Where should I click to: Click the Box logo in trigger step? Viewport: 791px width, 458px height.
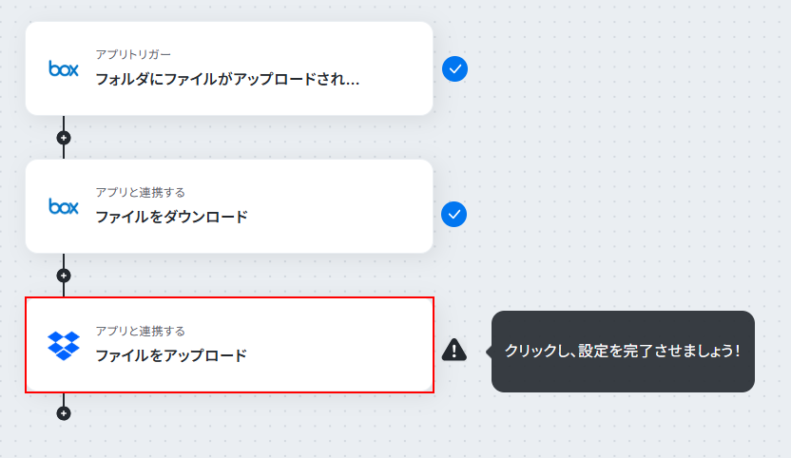pos(64,68)
